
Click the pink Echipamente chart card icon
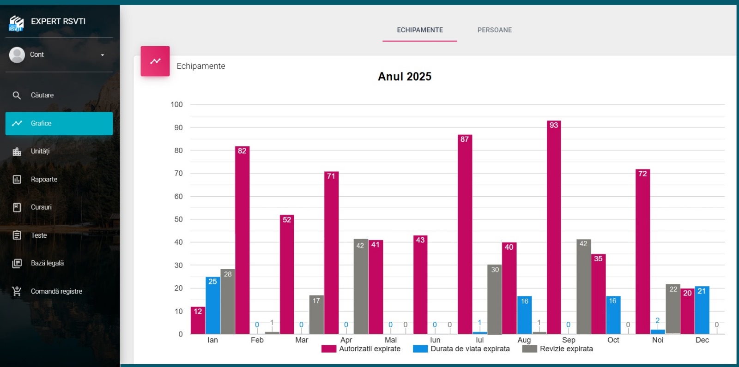(155, 61)
